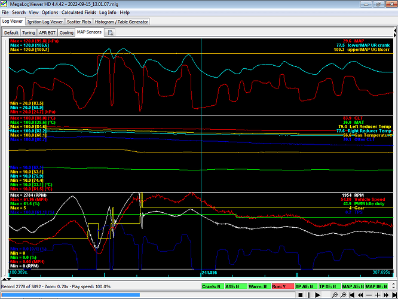Select the Tuning graph tab

[x=29, y=33]
